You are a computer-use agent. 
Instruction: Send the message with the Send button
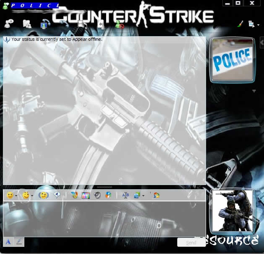click(191, 243)
